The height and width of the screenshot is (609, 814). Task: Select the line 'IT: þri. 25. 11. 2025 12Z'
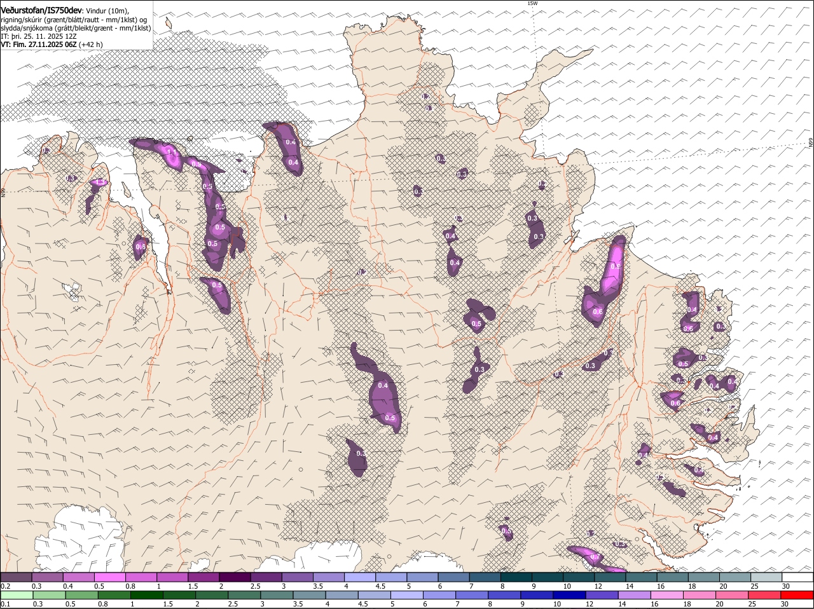[39, 36]
